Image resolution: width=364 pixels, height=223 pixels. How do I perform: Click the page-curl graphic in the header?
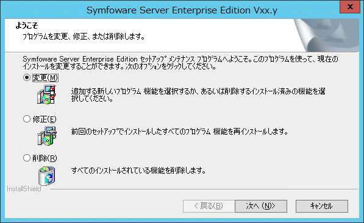click(327, 35)
